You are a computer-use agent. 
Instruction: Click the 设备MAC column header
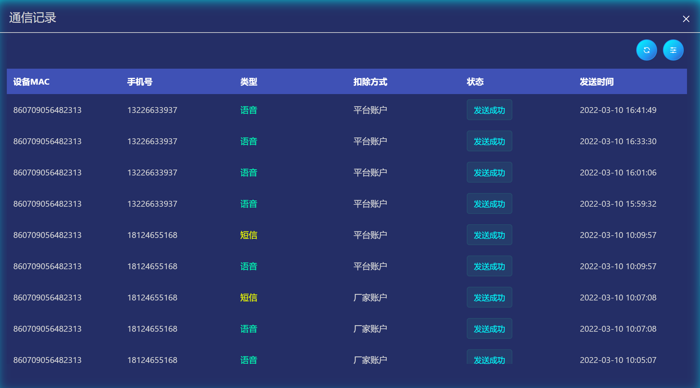click(x=31, y=82)
